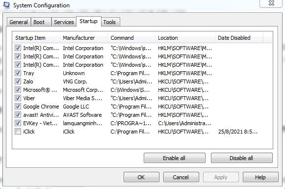This screenshot has width=285, height=189.
Task: Disable the EVKey startup checkbox
Action: [18, 123]
